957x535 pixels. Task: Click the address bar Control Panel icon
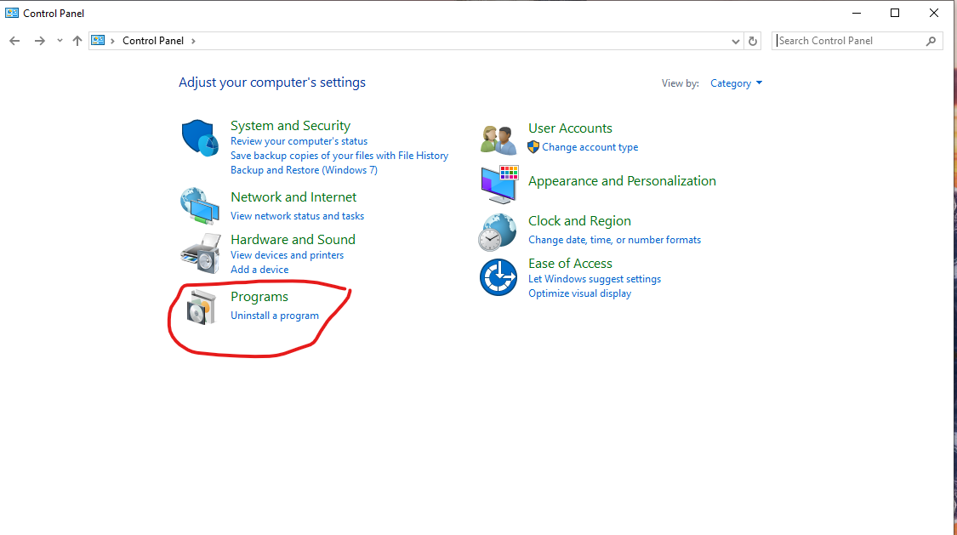click(x=98, y=40)
